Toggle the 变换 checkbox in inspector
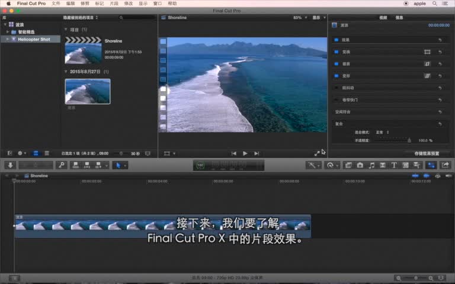Image resolution: width=455 pixels, height=284 pixels. pos(337,52)
